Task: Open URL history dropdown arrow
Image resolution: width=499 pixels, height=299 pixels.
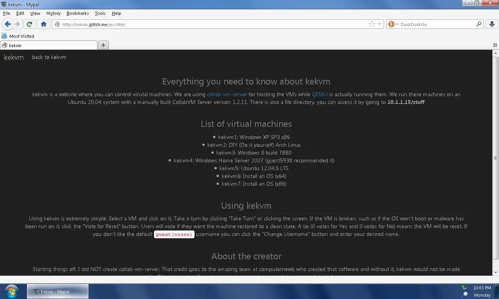Action: click(380, 24)
